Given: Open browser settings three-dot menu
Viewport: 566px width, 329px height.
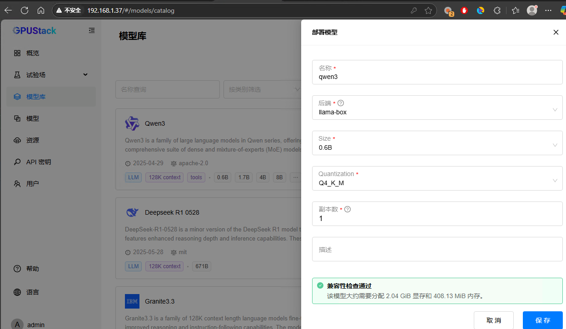Looking at the screenshot, I should (x=548, y=10).
